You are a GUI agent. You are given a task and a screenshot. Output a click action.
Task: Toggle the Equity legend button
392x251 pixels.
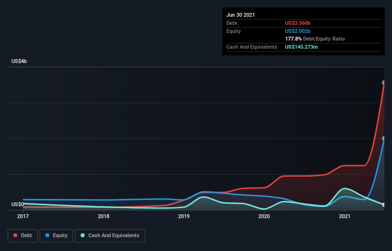(x=56, y=236)
